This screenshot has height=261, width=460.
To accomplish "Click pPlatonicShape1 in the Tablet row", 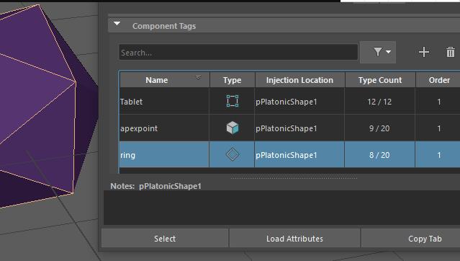I will pyautogui.click(x=287, y=102).
